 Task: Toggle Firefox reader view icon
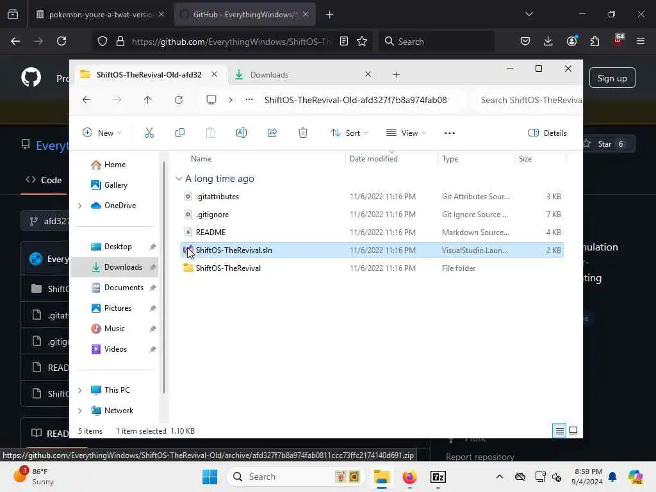pos(344,41)
